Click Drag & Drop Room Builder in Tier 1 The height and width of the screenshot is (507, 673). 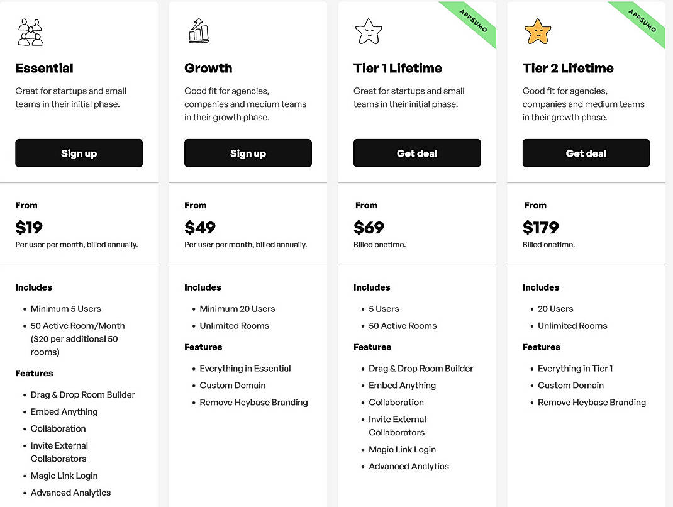(420, 368)
